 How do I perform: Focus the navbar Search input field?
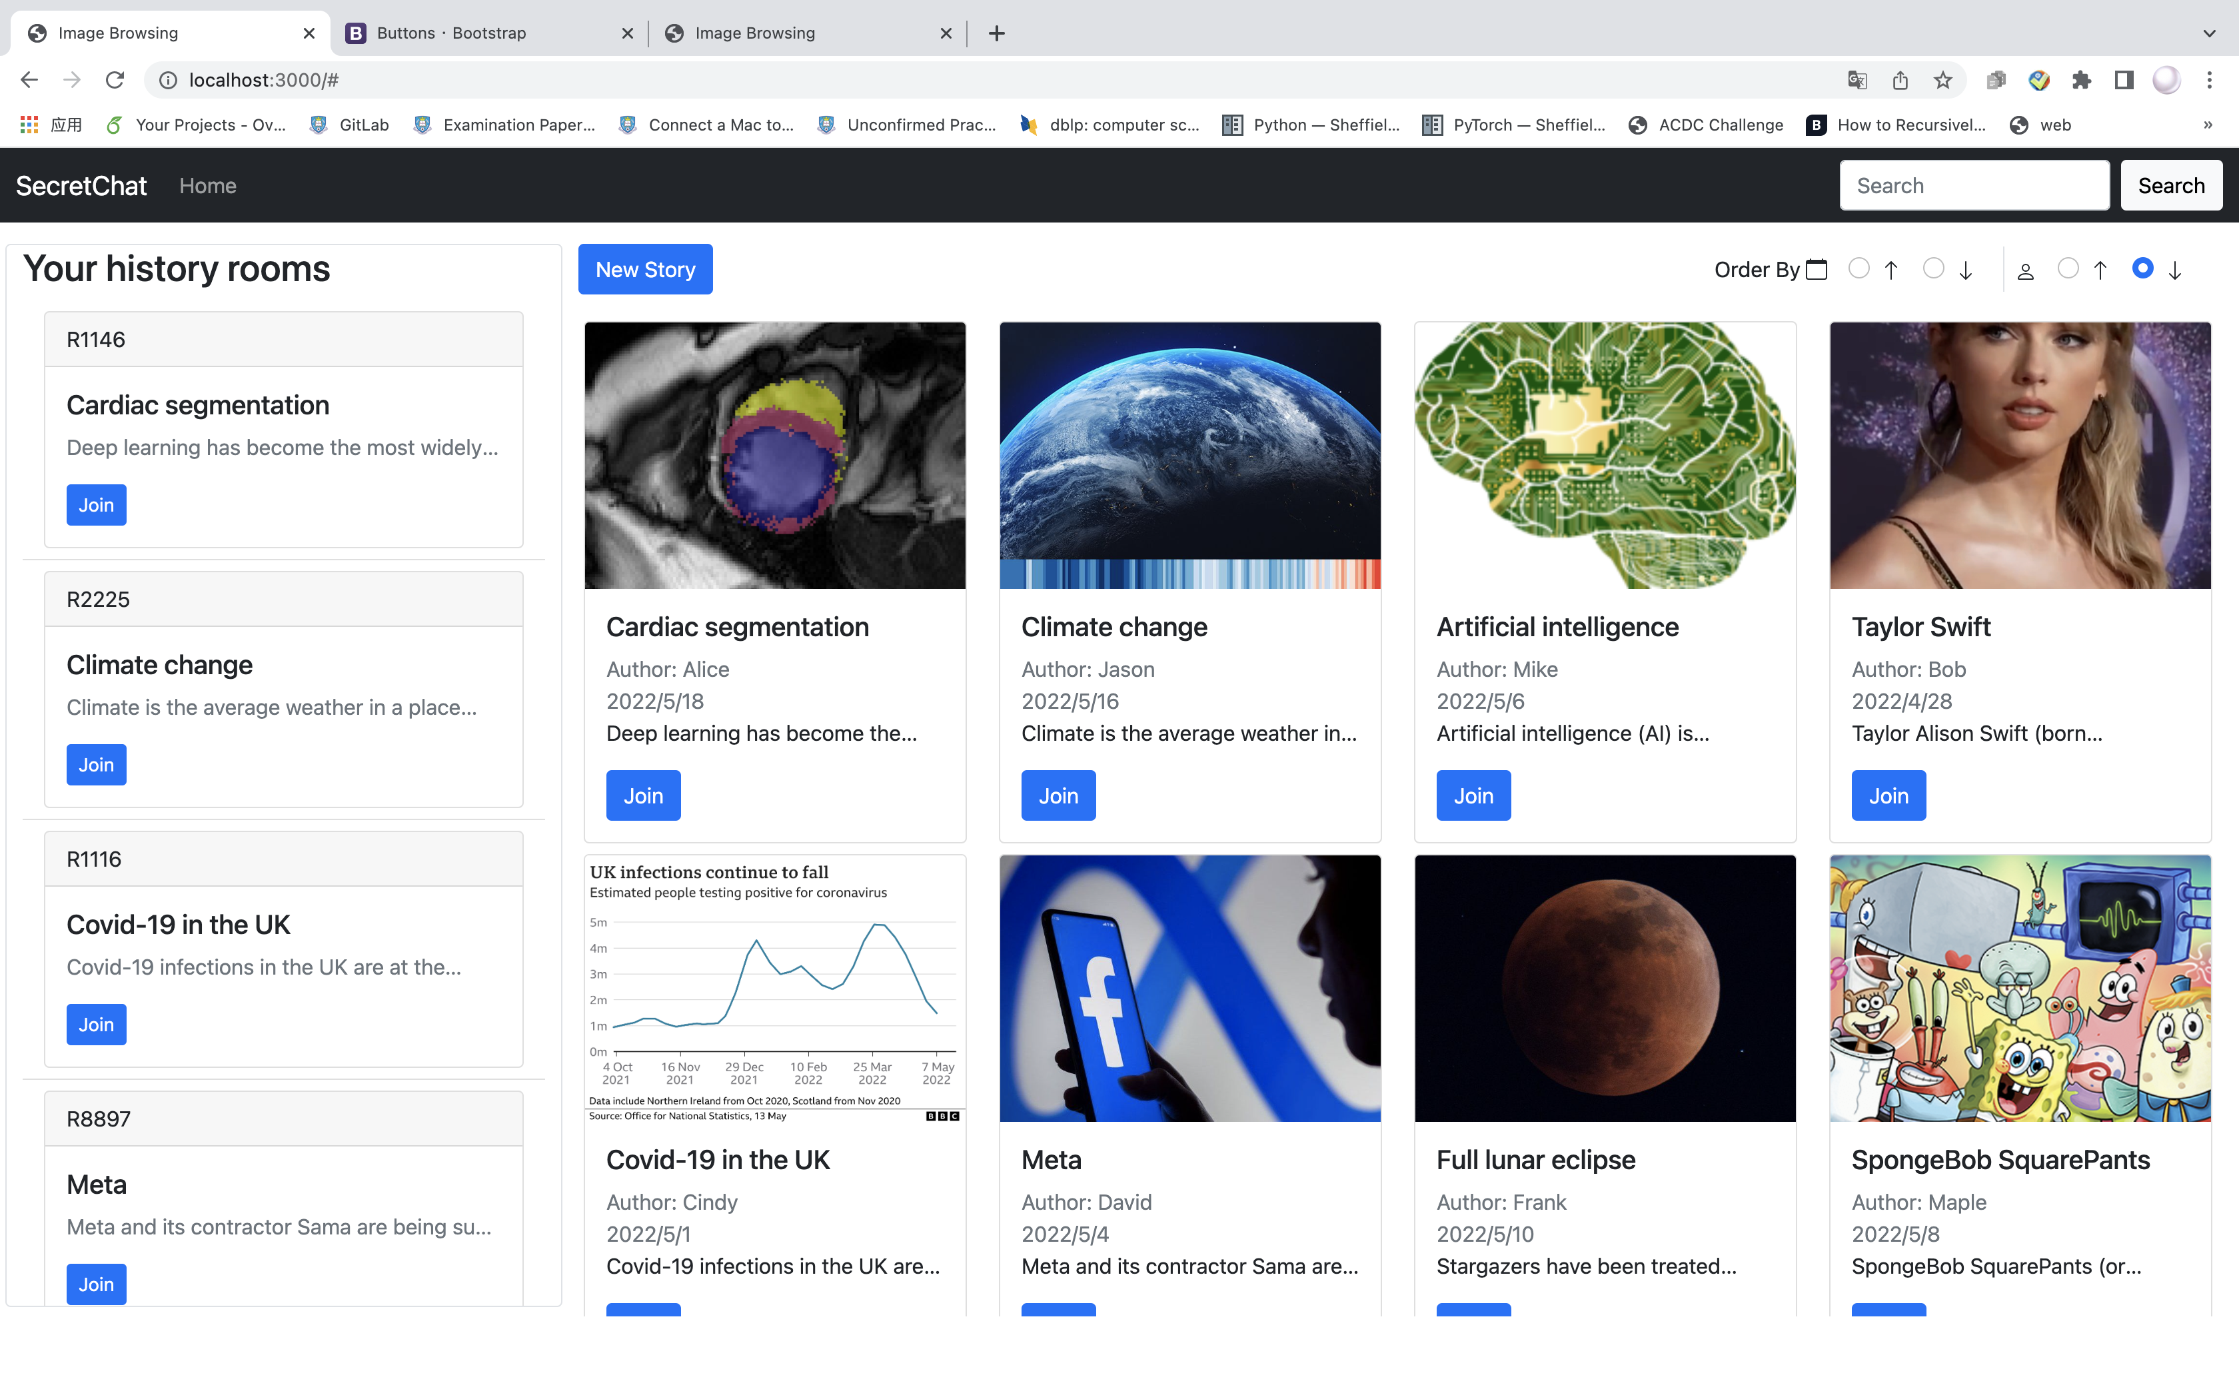[1974, 186]
